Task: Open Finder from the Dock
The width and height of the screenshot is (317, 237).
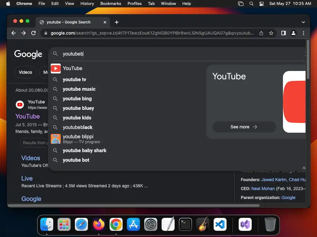Action: 47,224
